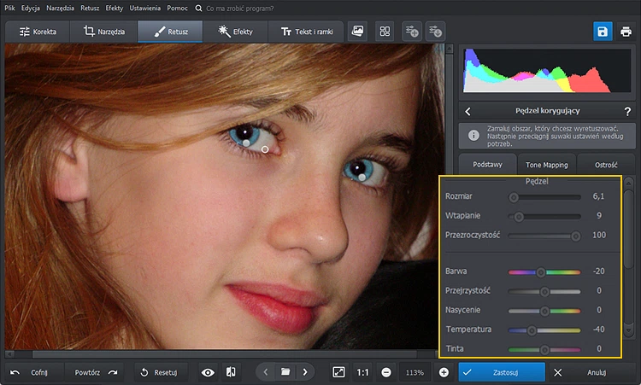Click the help question mark in Pędzel korygujący

(x=627, y=111)
